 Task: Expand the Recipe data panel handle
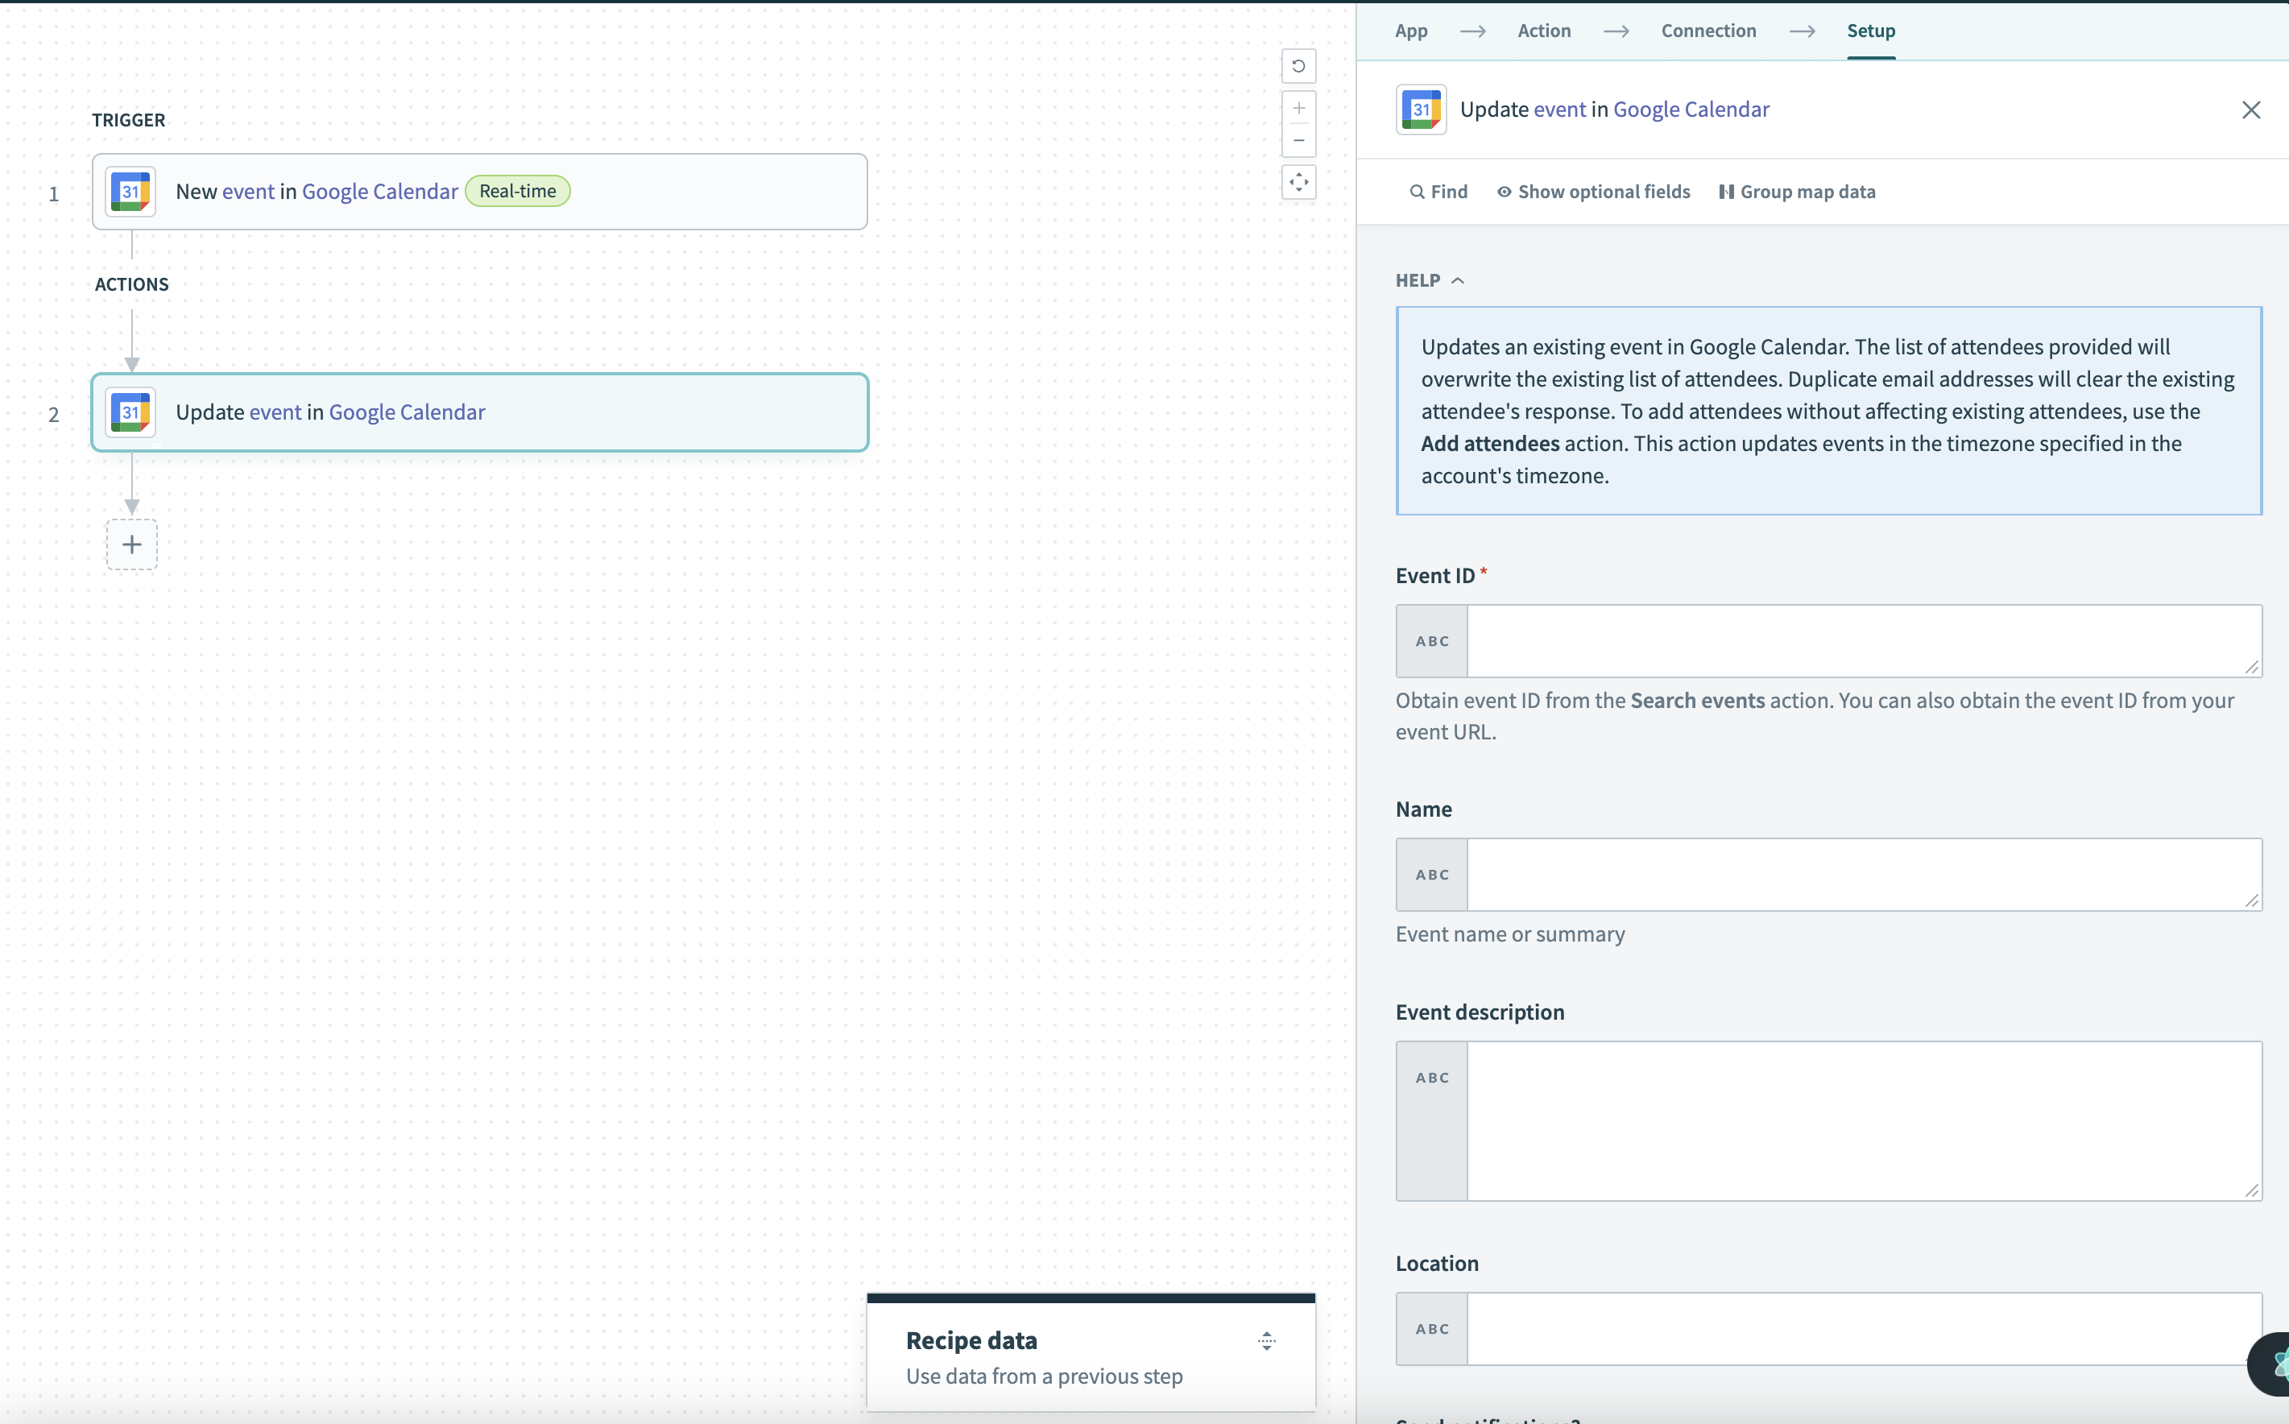(x=1266, y=1341)
